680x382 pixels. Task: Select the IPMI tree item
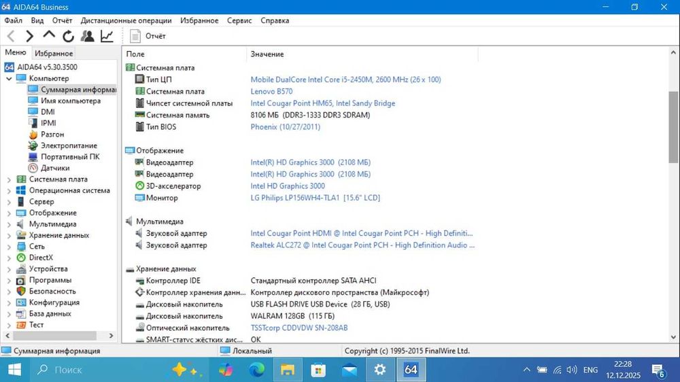click(x=48, y=123)
